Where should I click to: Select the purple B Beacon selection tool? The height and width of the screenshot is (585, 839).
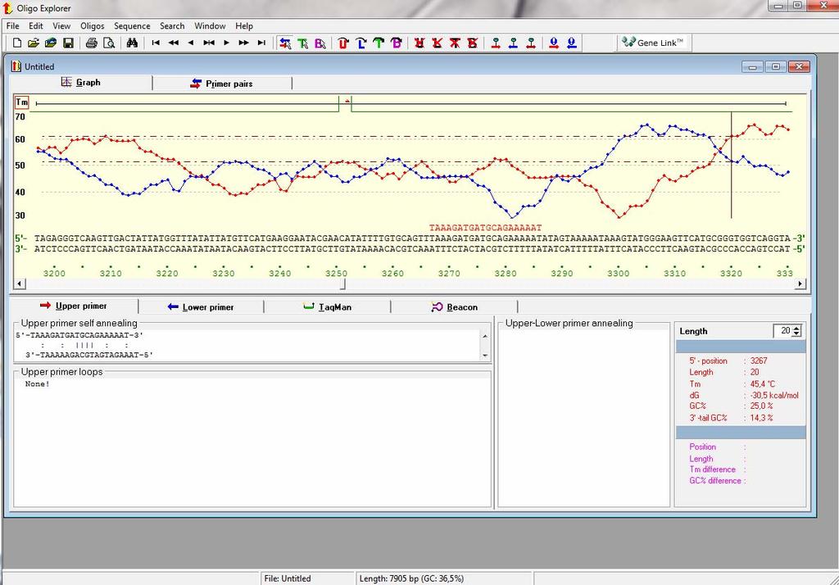click(x=320, y=43)
